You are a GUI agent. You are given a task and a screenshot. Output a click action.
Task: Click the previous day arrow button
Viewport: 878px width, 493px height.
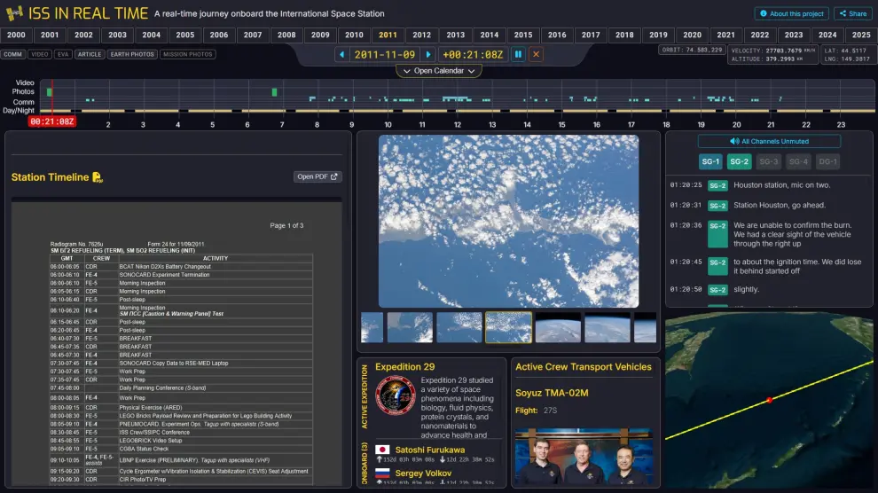[x=341, y=54]
